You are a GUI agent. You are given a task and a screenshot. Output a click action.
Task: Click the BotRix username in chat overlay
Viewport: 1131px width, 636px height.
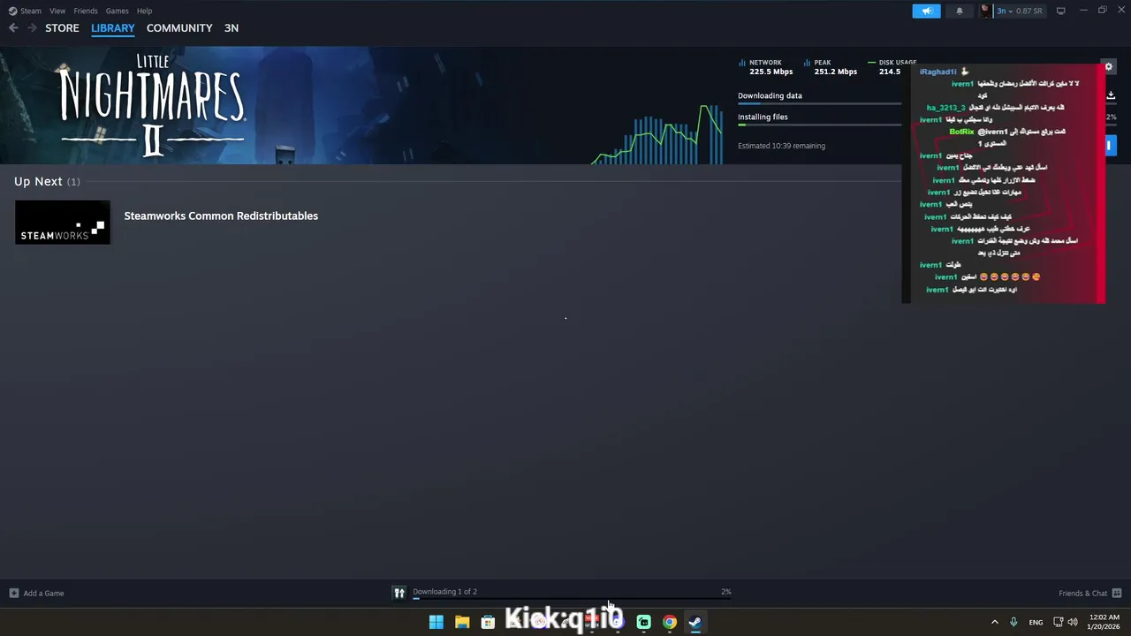coord(961,132)
